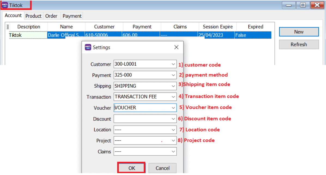Screen dimensions: 326x175
Task: Refresh the account list
Action: click(299, 44)
